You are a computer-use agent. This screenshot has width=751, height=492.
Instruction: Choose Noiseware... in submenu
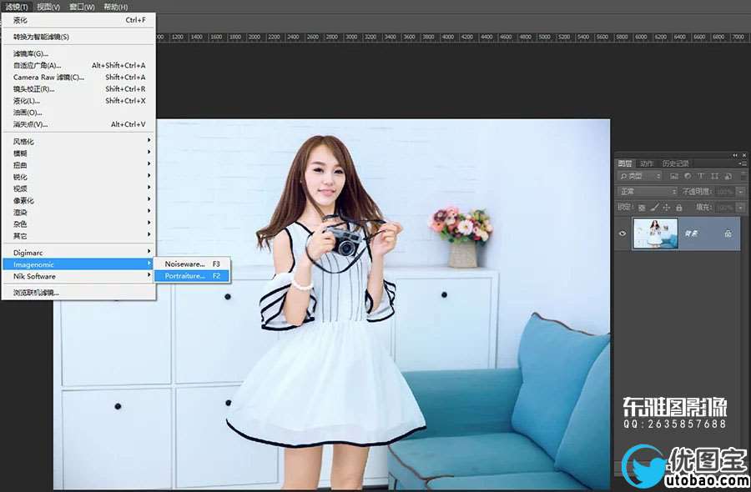(x=192, y=264)
